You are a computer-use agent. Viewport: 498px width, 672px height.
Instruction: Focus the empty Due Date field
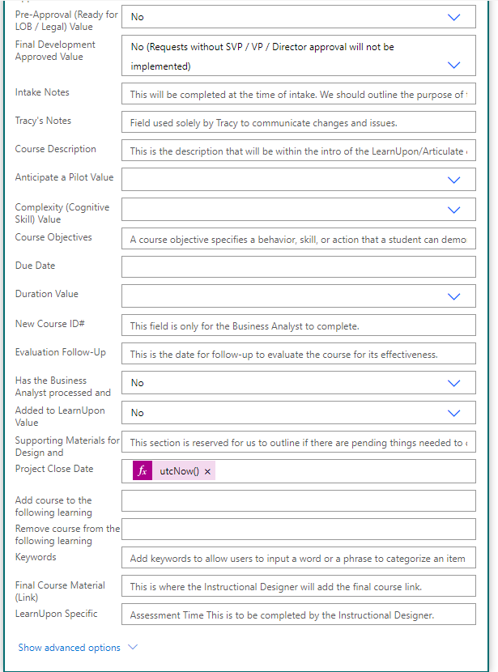click(x=299, y=267)
